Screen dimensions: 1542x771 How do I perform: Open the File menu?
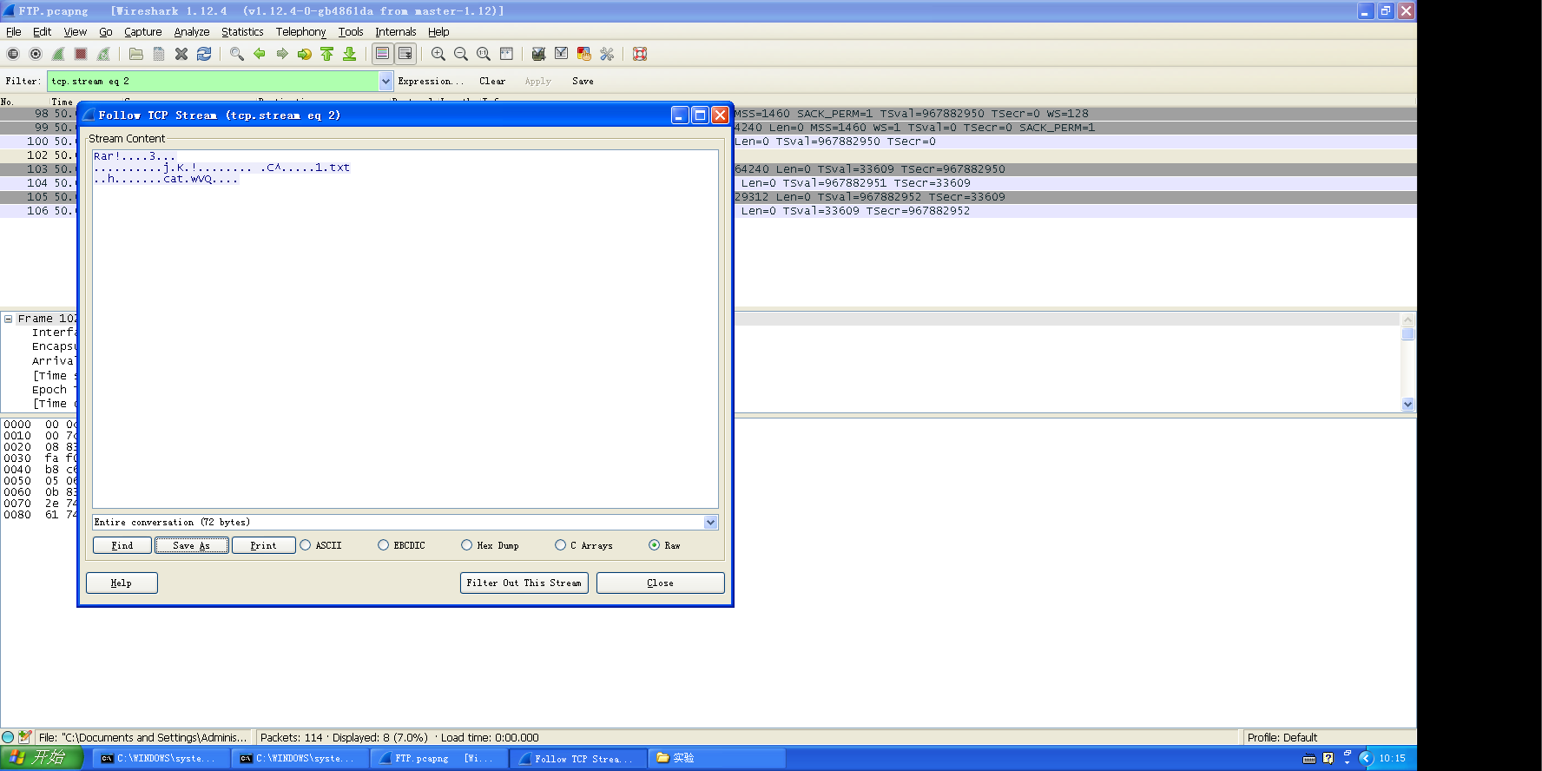[14, 32]
